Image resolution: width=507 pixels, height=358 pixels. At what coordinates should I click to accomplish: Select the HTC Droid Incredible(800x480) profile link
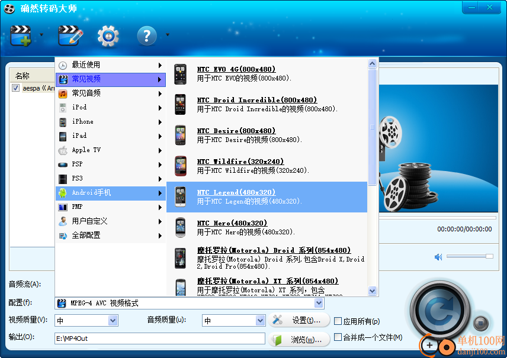pos(256,100)
